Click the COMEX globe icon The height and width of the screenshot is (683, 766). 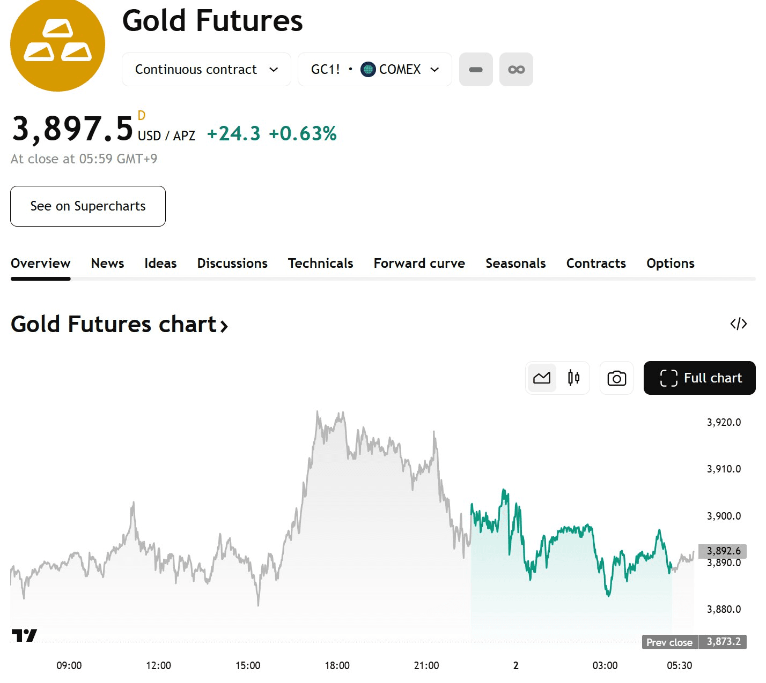click(368, 70)
